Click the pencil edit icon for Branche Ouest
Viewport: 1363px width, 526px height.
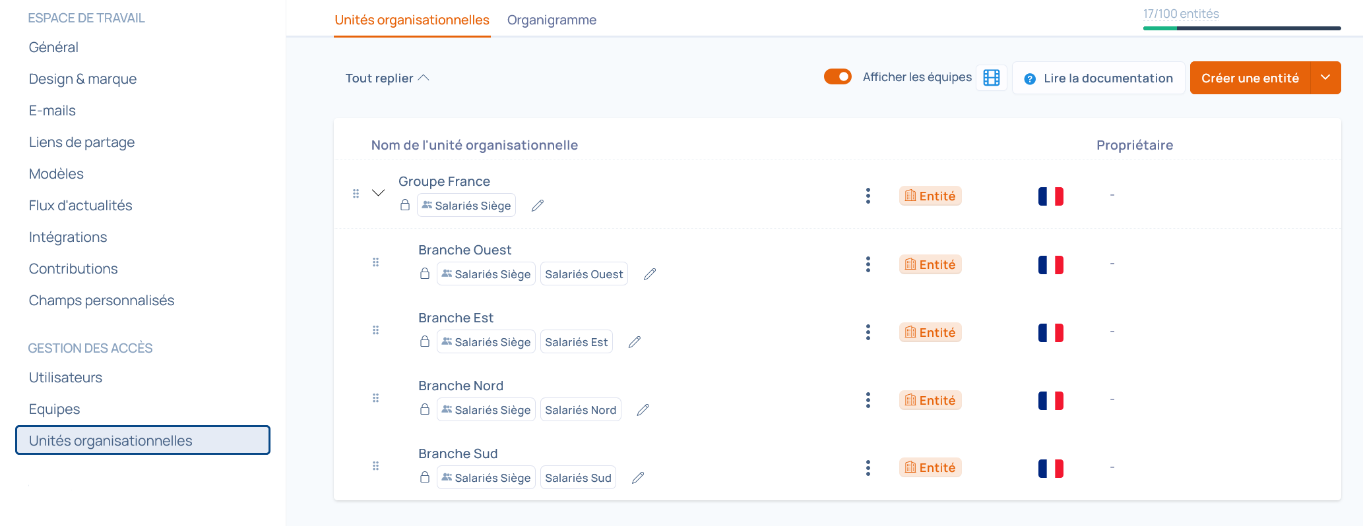tap(650, 274)
